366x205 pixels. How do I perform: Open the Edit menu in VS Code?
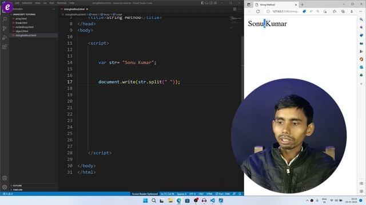pyautogui.click(x=17, y=3)
